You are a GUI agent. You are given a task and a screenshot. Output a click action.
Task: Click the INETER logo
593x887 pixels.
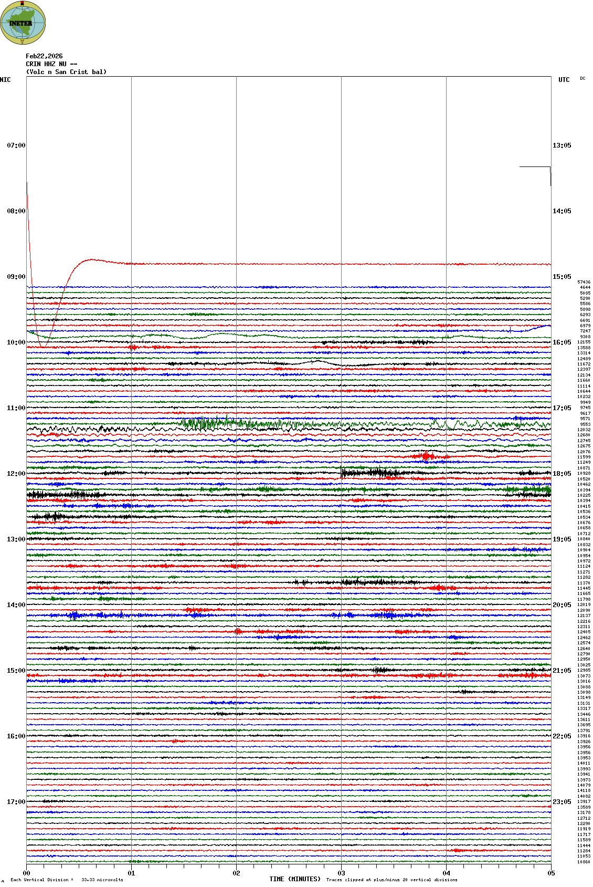point(23,23)
